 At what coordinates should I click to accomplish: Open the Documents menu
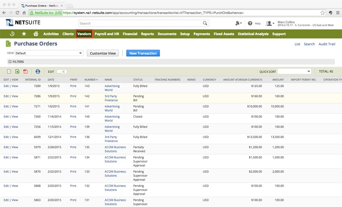[x=167, y=34]
